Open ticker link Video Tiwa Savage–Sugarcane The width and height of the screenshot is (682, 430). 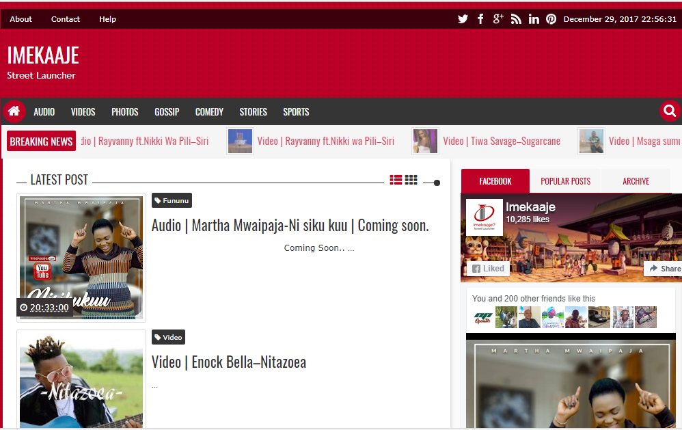[x=502, y=141]
